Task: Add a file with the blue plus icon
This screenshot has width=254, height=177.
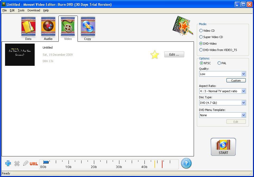Action: click(8, 163)
